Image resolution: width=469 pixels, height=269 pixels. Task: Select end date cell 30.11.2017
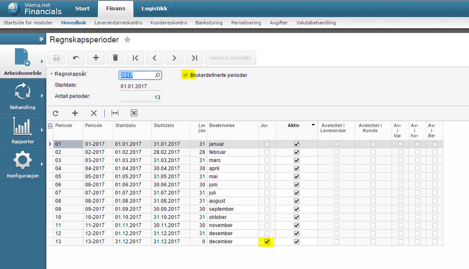point(170,225)
